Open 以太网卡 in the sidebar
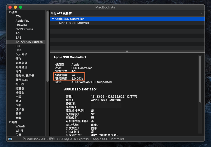Viewport: 211px width, 147px height. tap(21, 54)
